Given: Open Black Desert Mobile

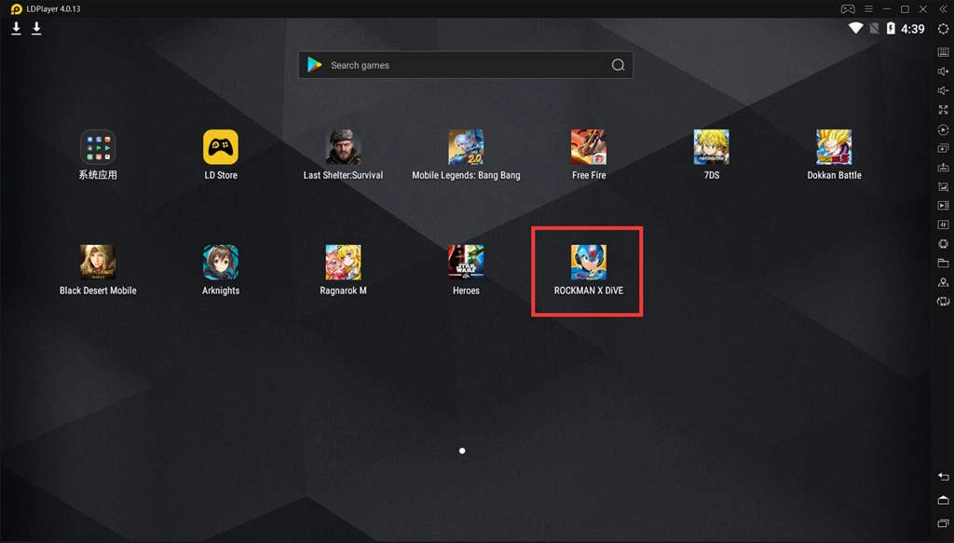Looking at the screenshot, I should (97, 262).
